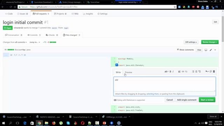Edit DiscountMgt.java with the pencil icon
The height and width of the screenshot is (126, 224).
211,50
